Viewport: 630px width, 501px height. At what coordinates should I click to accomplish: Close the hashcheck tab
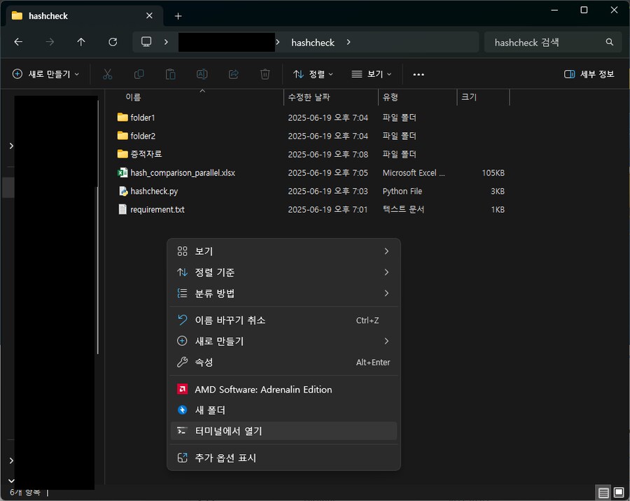coord(150,15)
